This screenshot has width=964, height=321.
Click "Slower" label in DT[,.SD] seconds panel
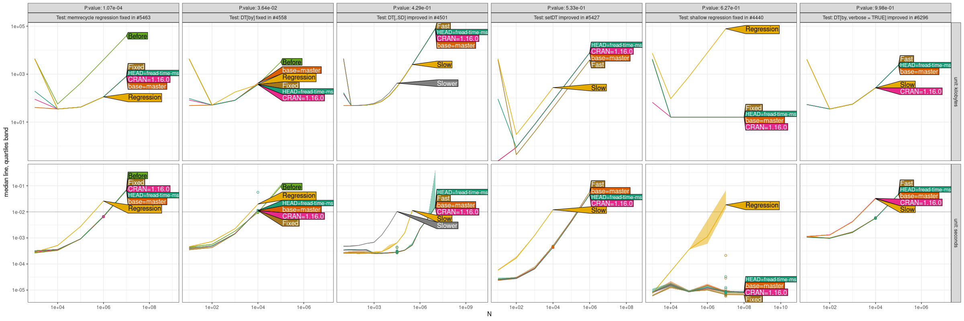coord(447,226)
